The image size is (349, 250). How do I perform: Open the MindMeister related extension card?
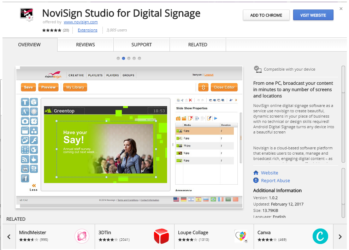55,237
